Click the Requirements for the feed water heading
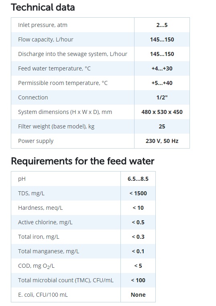 (x=83, y=161)
